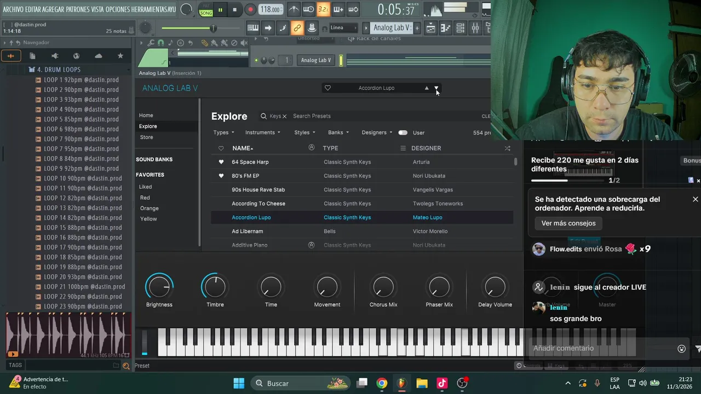
Task: Open the Banks filter dropdown
Action: point(338,132)
